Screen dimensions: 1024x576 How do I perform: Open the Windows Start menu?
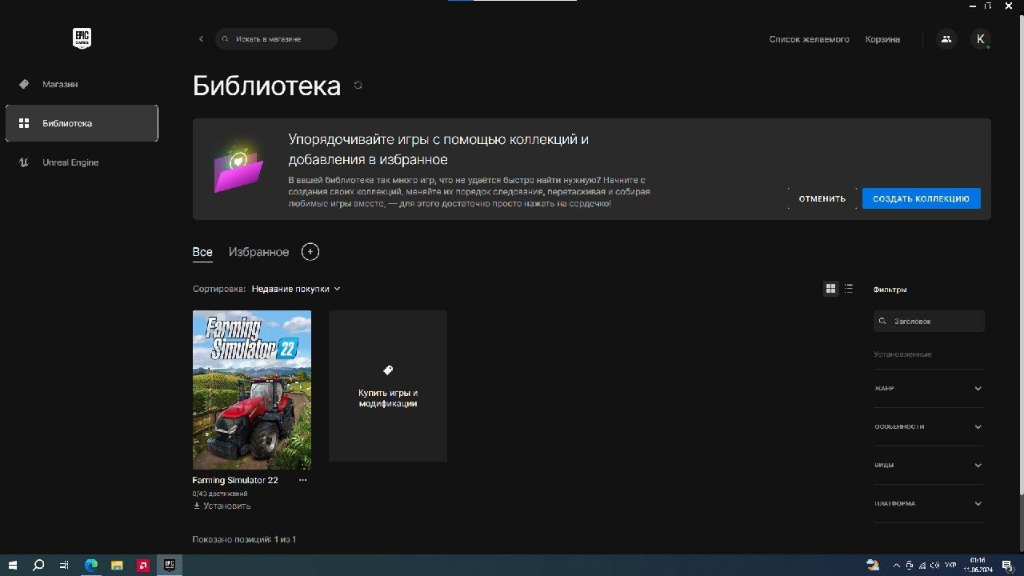pyautogui.click(x=13, y=566)
